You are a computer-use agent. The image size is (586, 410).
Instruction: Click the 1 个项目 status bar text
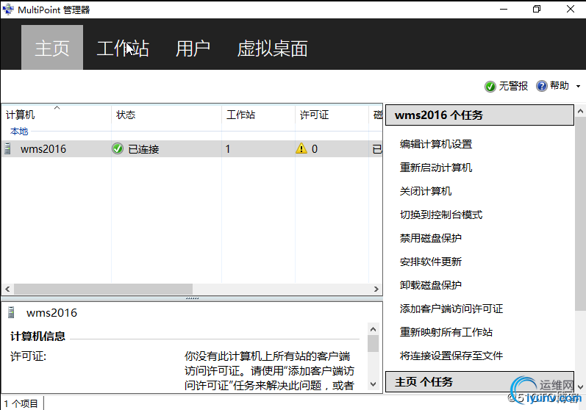pyautogui.click(x=21, y=403)
